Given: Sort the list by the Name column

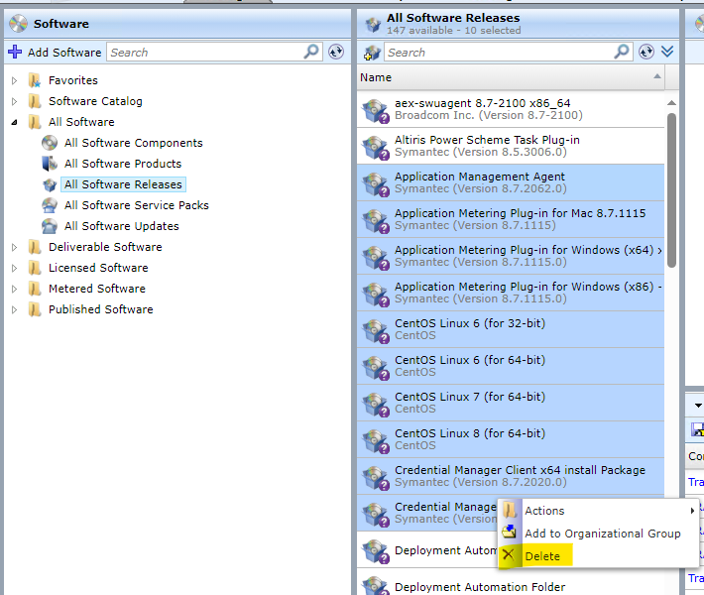Looking at the screenshot, I should [511, 77].
